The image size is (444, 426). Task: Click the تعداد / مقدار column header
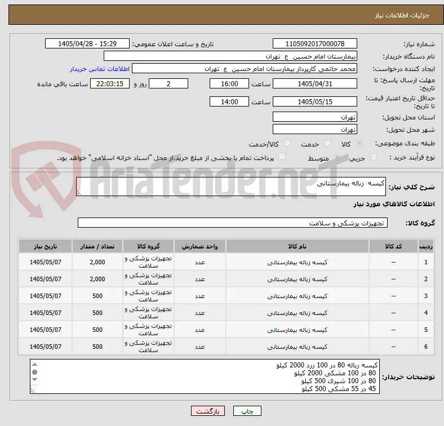click(97, 246)
